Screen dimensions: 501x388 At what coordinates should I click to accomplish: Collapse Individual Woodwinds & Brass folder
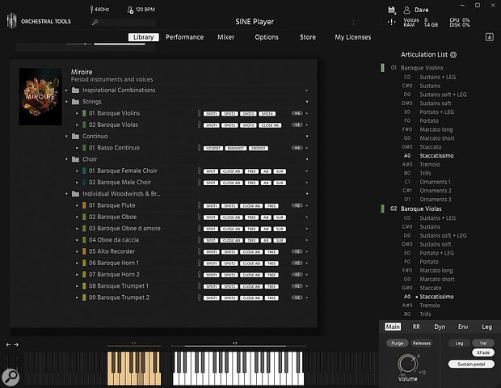pyautogui.click(x=66, y=194)
